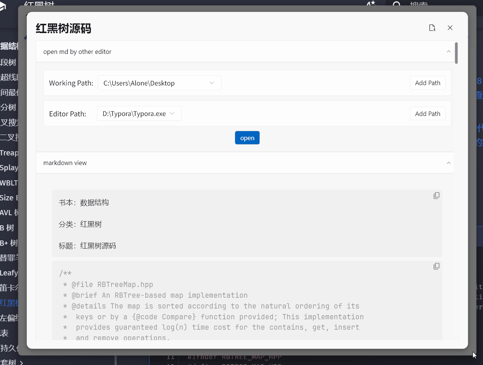483x365 pixels.
Task: Copy the metadata block with 书本 info
Action: click(x=437, y=196)
